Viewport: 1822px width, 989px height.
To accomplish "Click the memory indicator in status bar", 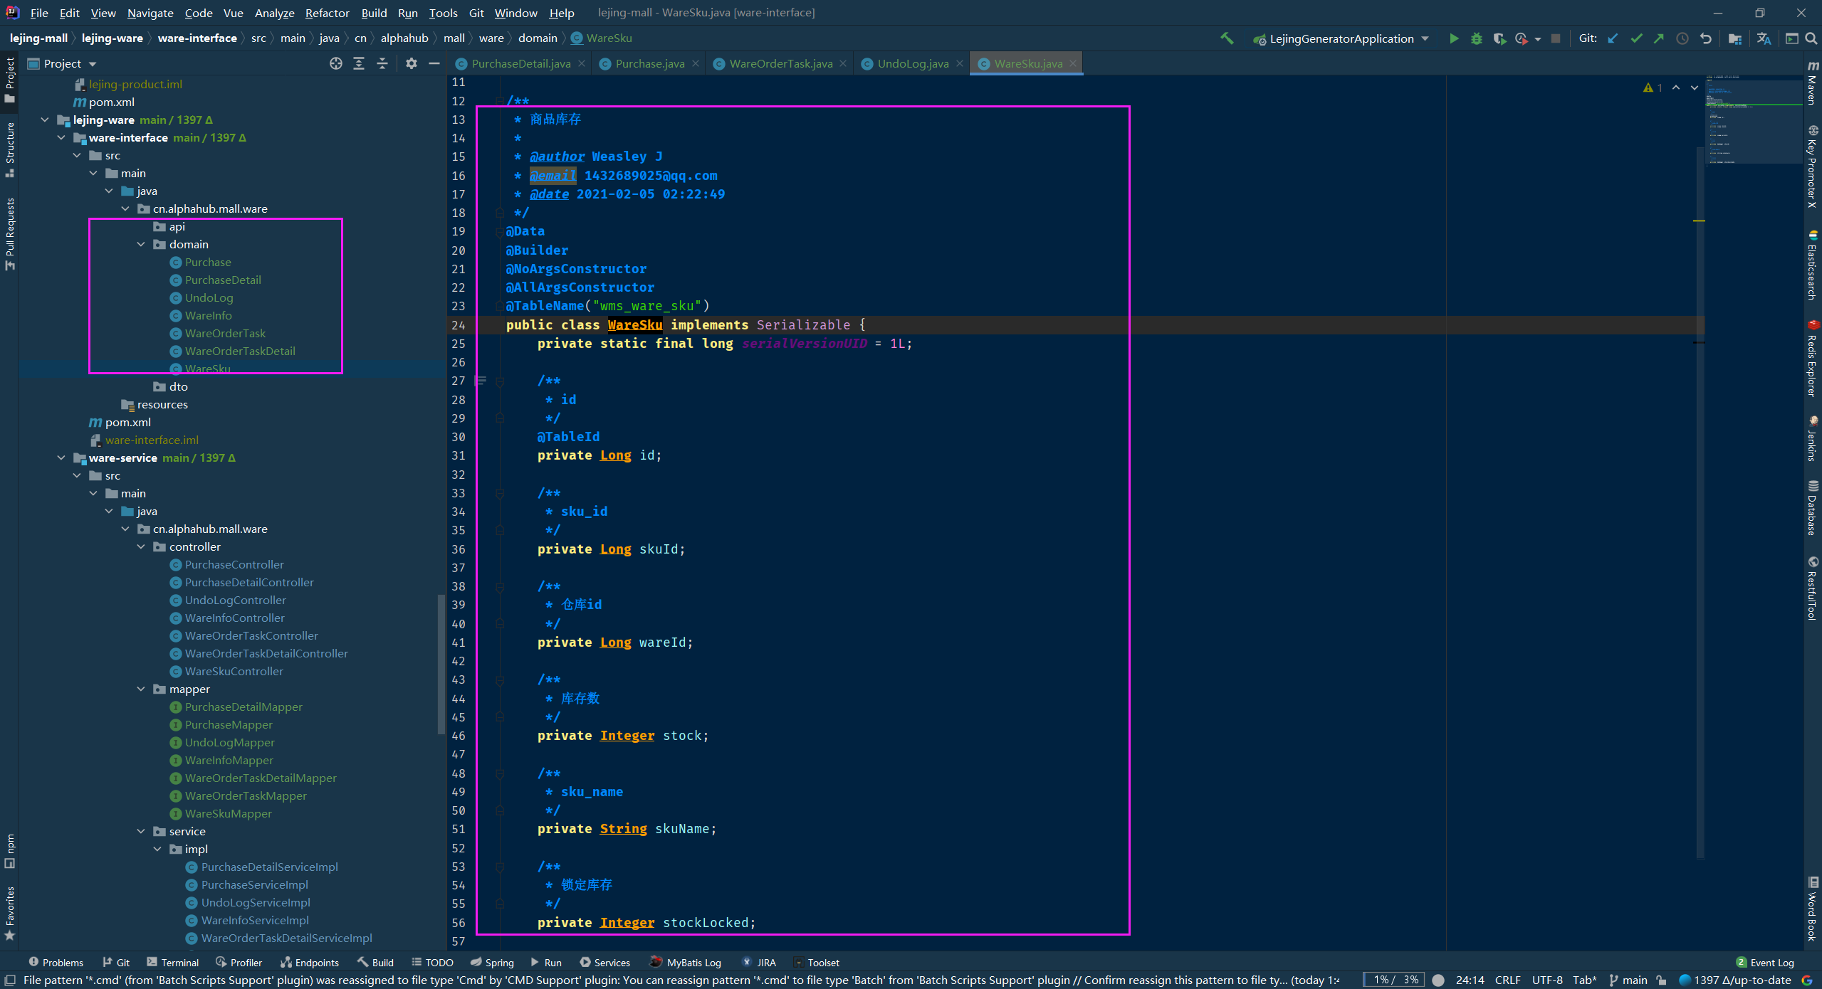I will [x=1393, y=980].
